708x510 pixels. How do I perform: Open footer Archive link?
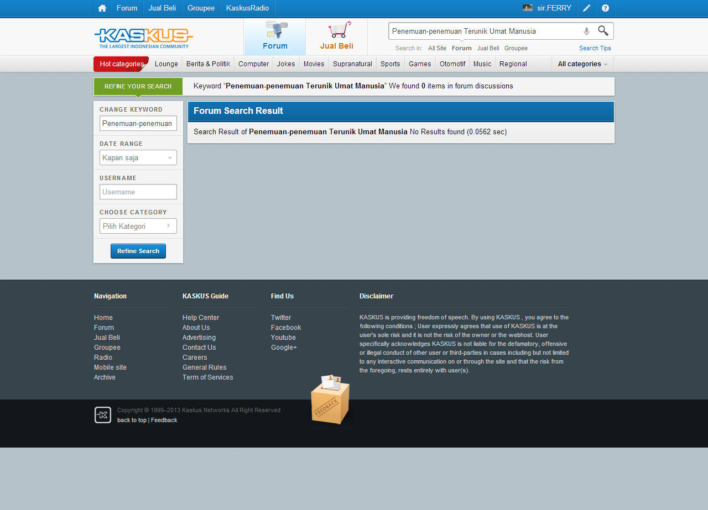coord(105,377)
